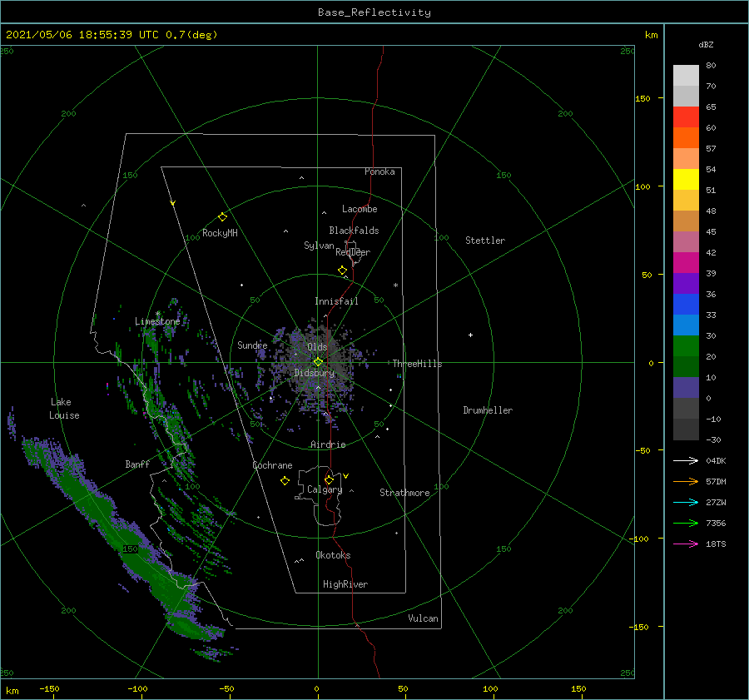749x700 pixels.
Task: Select the yellow diamond marker above Calgary label
Action: tap(329, 479)
